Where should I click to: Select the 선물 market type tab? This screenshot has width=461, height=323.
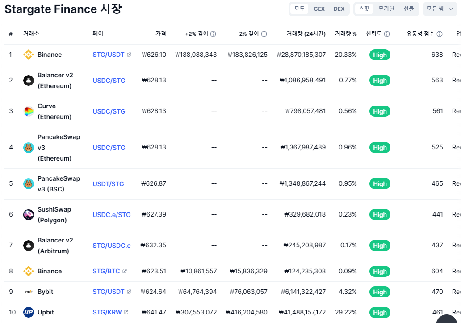(x=408, y=9)
